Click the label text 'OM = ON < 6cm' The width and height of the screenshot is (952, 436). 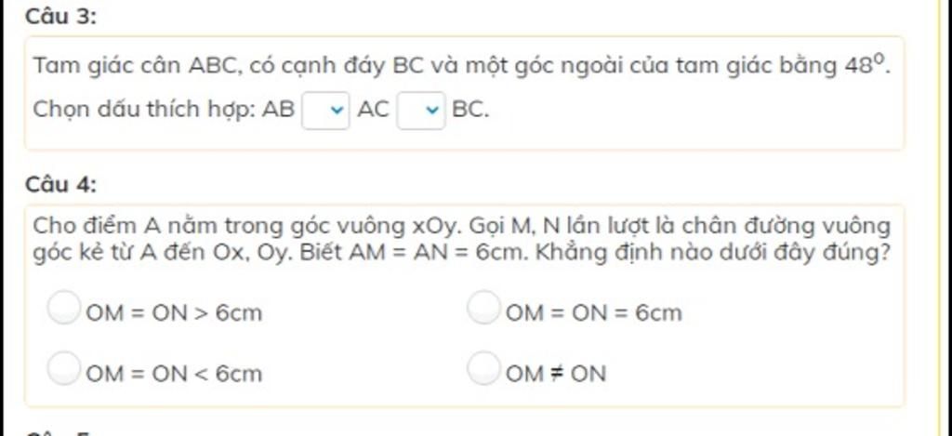174,374
